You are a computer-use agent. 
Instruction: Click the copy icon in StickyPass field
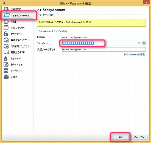point(143,43)
